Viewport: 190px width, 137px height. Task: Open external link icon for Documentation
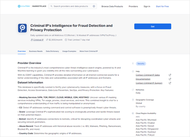(x=170, y=79)
